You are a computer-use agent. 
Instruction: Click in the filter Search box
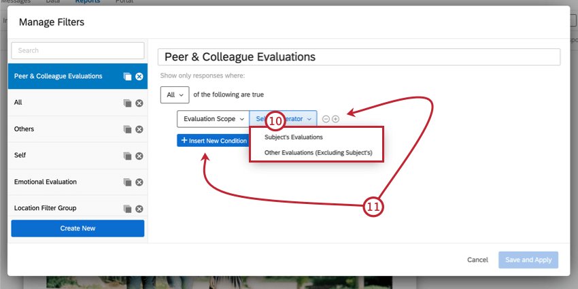78,50
